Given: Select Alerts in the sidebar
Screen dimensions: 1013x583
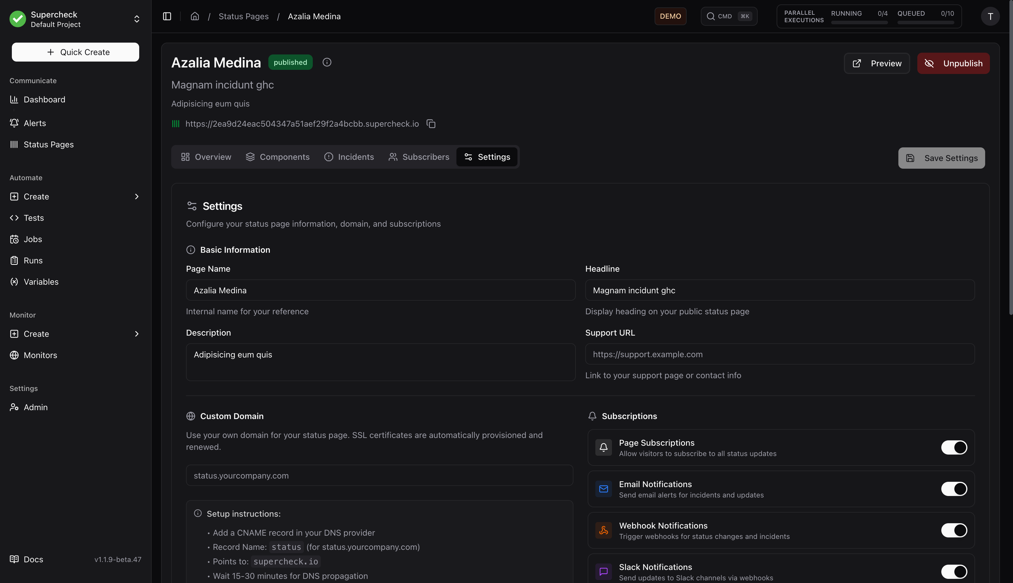Looking at the screenshot, I should coord(34,123).
